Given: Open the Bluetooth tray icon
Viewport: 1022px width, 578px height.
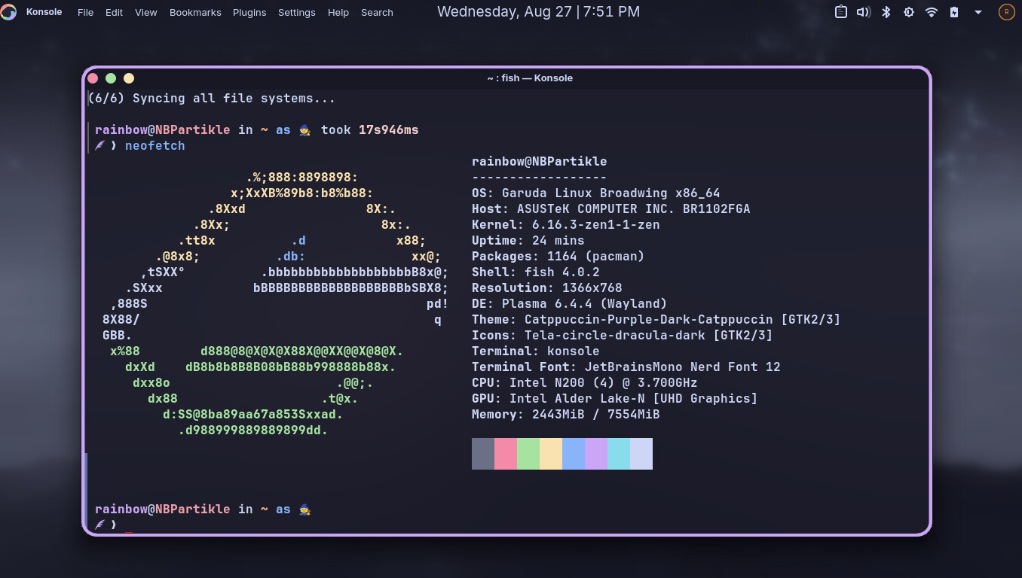Looking at the screenshot, I should click(x=887, y=12).
